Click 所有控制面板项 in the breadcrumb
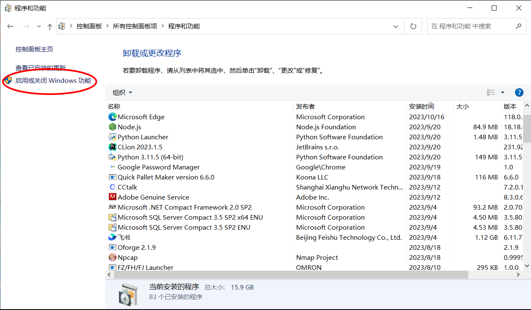 click(x=135, y=26)
